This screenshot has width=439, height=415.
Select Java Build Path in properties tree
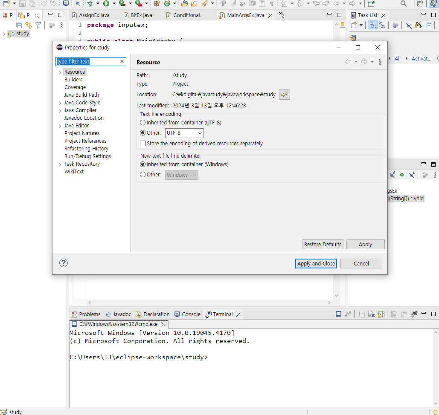coord(81,95)
